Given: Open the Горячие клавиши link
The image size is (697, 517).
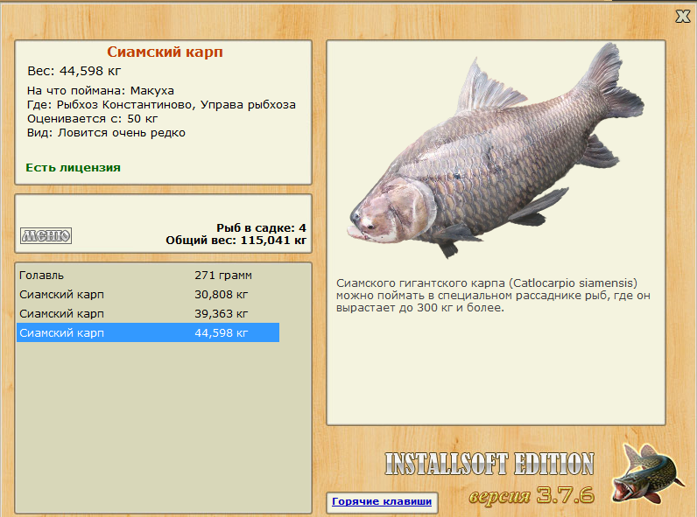Looking at the screenshot, I should [382, 501].
